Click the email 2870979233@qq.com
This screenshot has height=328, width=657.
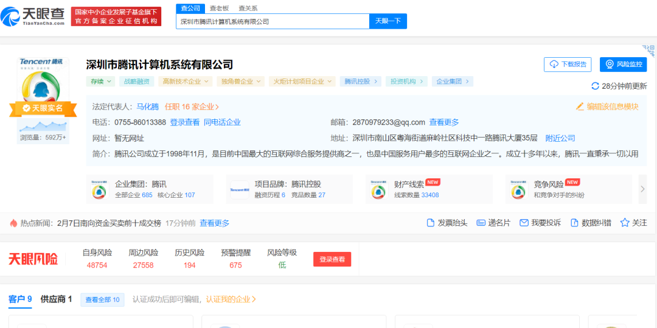coord(389,122)
